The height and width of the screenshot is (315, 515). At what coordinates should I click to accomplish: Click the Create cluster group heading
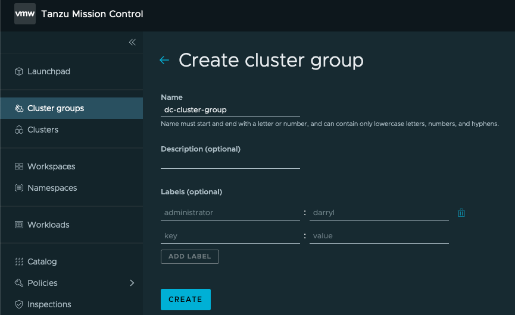coord(271,61)
